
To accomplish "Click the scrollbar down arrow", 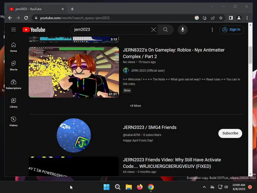I will (x=250, y=174).
